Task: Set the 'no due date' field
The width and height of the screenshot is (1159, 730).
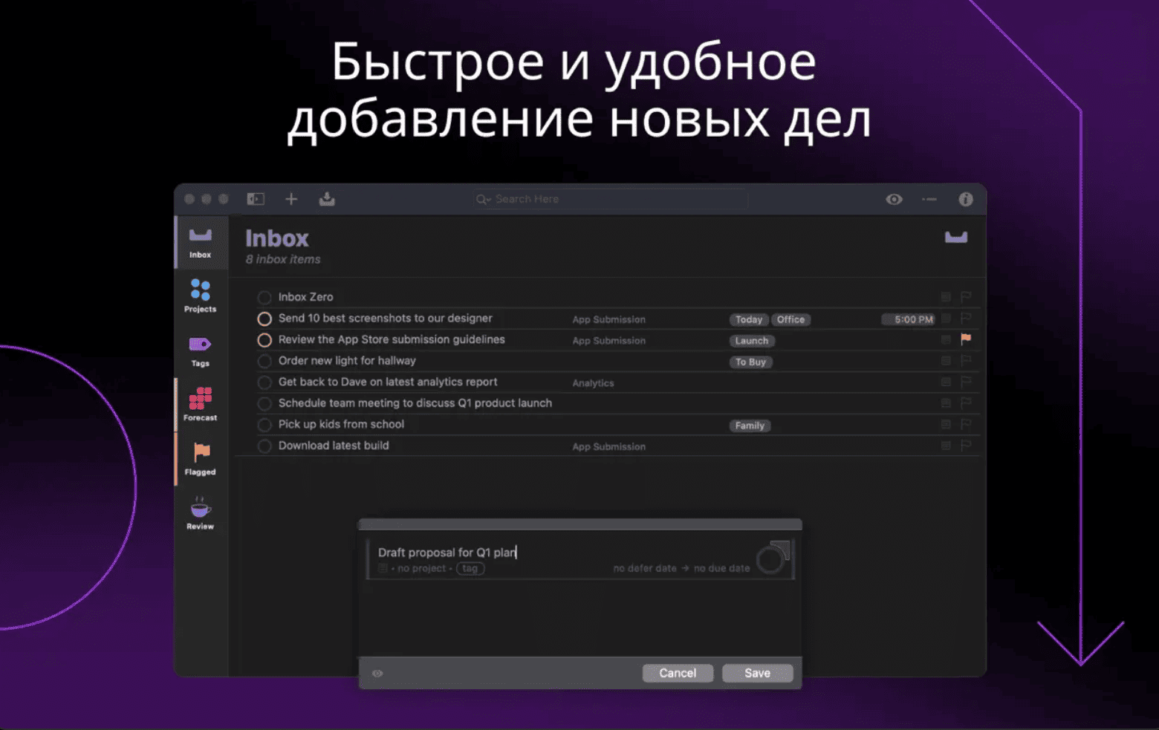Action: pos(721,569)
